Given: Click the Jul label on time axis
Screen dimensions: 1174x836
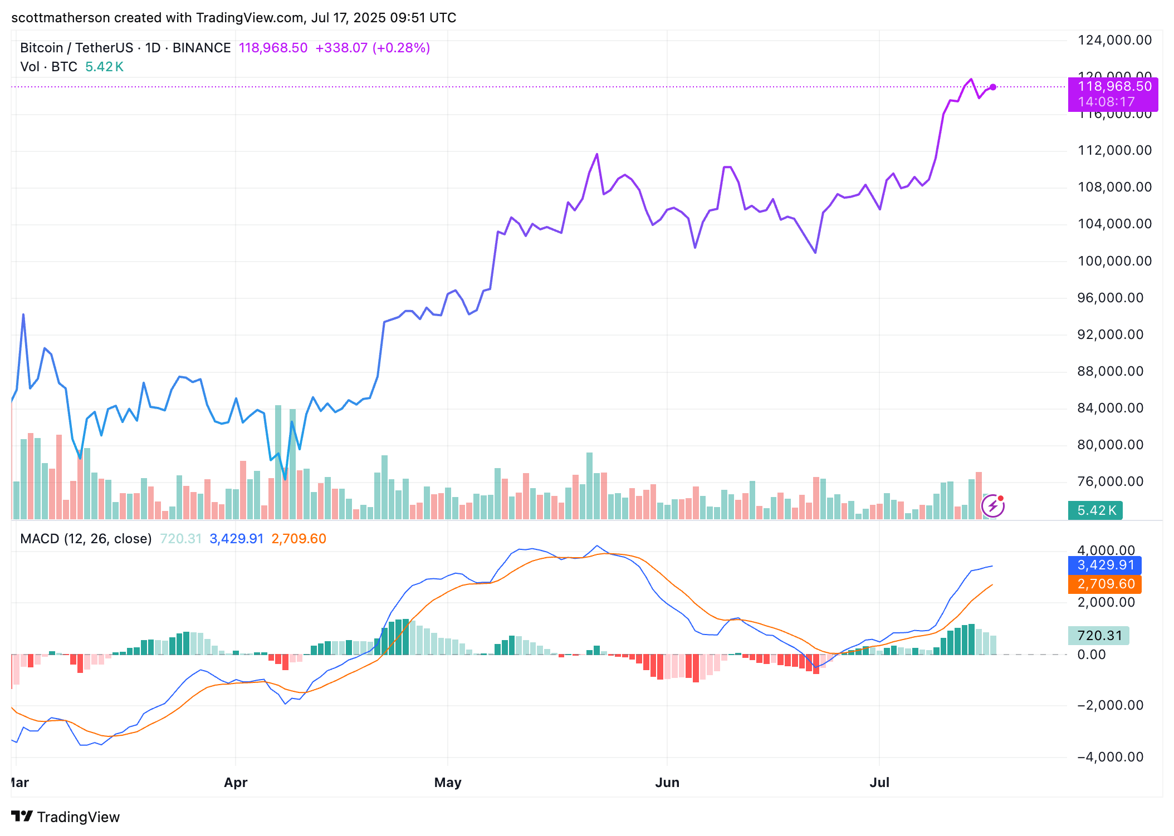Looking at the screenshot, I should tap(879, 783).
